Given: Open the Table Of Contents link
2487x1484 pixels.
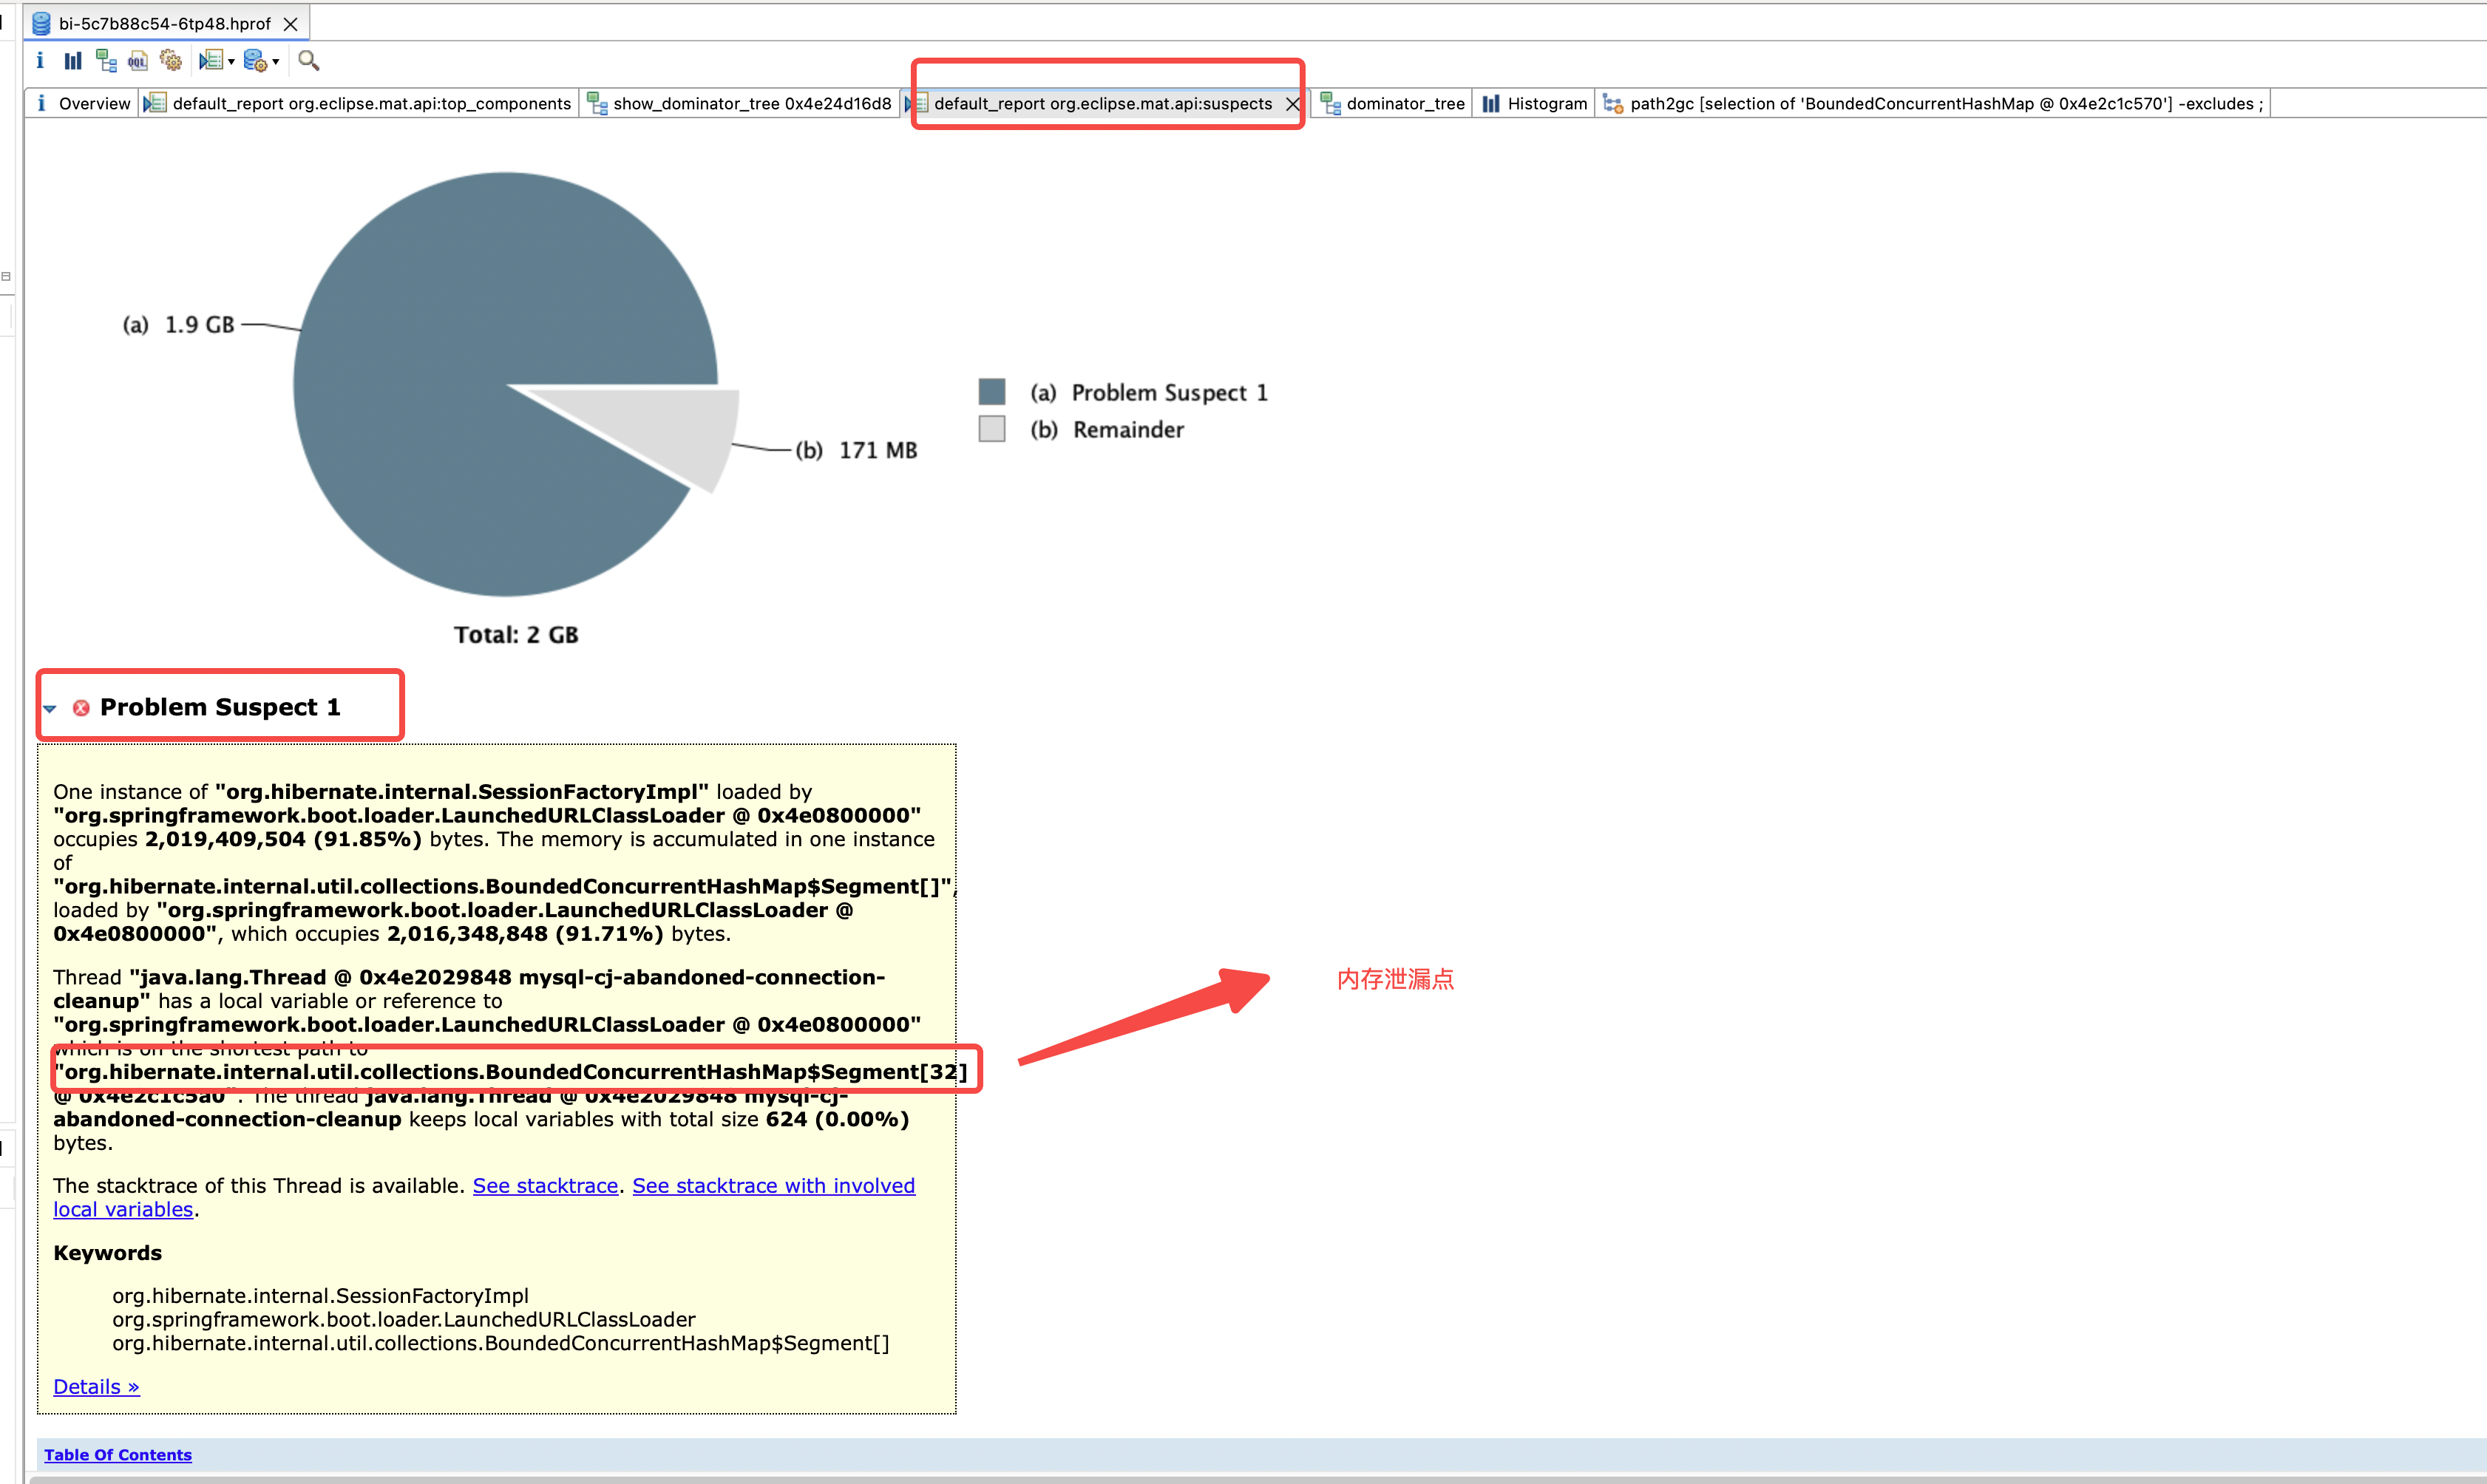Looking at the screenshot, I should tap(118, 1455).
